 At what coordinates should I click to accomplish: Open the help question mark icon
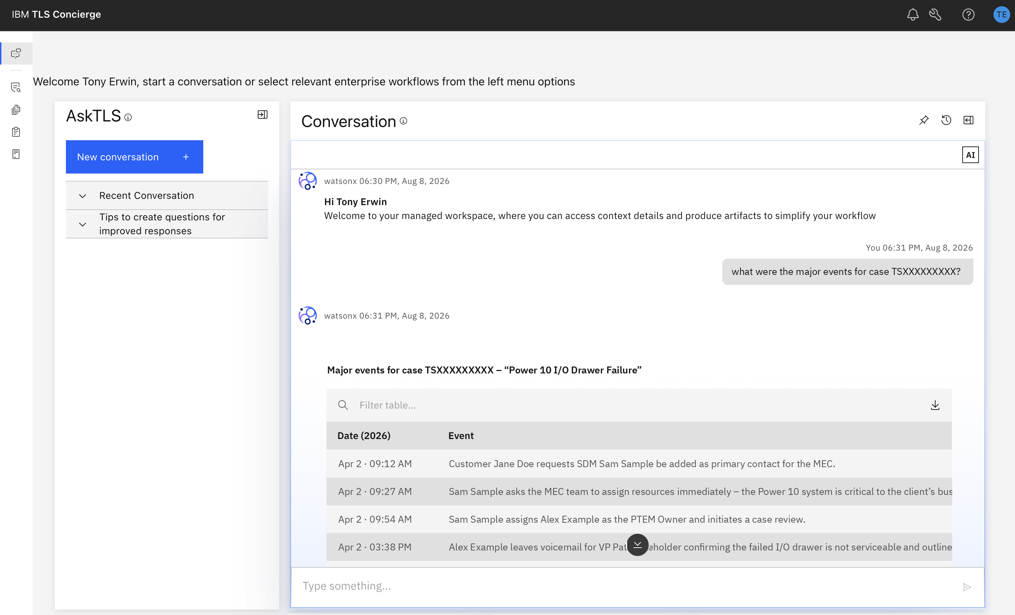[968, 15]
